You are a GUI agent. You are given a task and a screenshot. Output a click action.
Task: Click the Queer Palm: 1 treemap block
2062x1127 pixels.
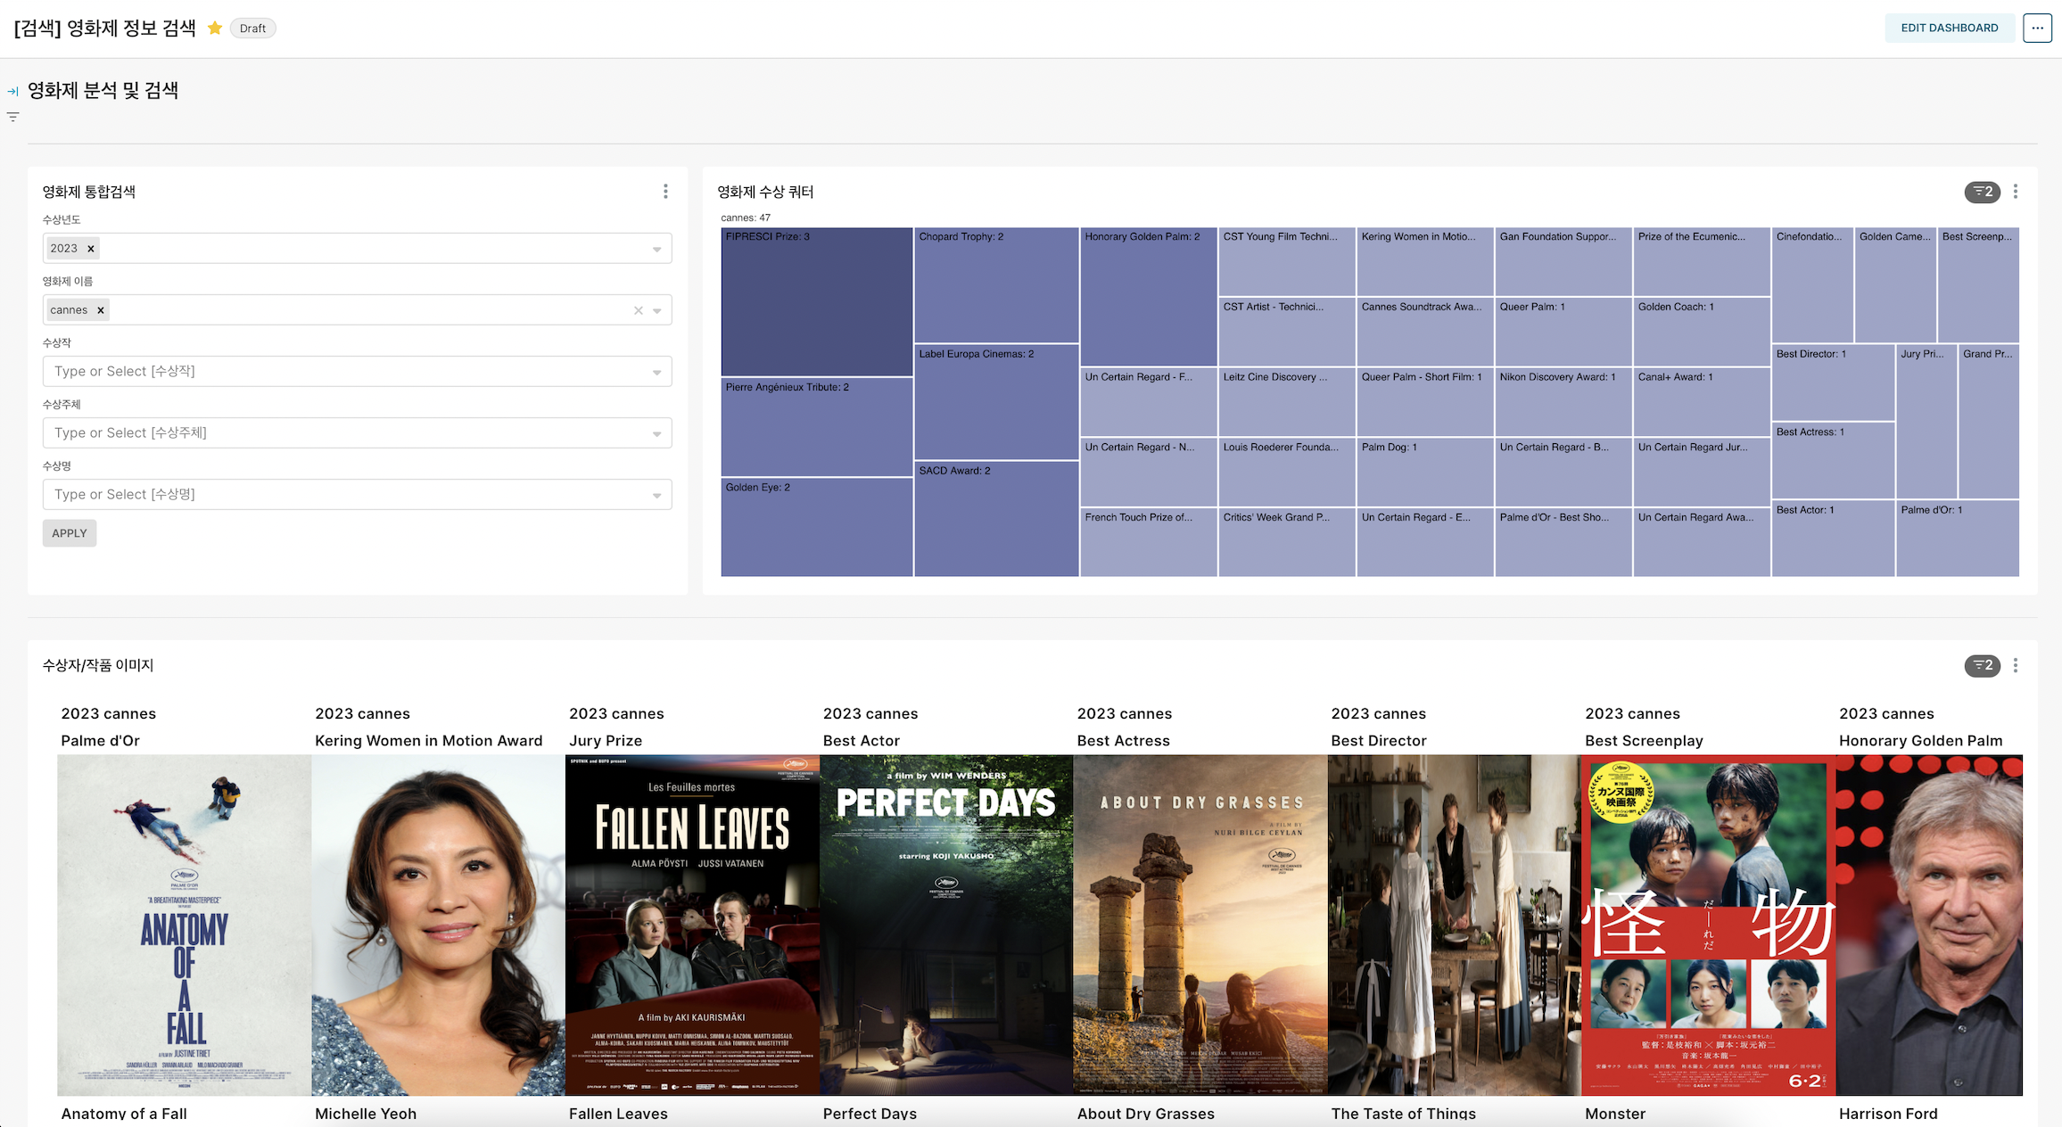[x=1563, y=332]
